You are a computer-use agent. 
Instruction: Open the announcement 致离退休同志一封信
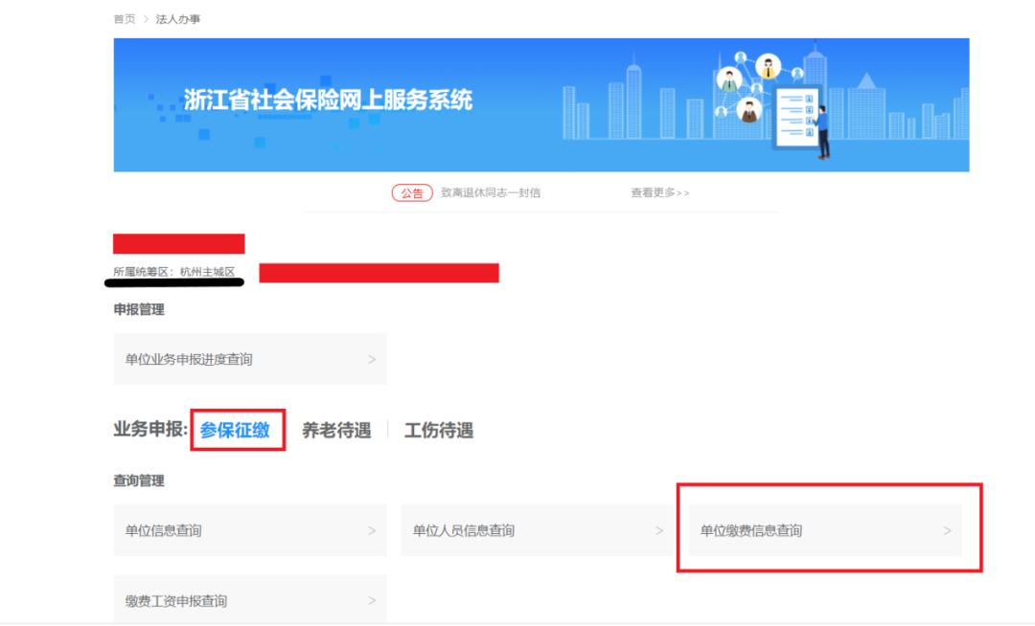coord(491,190)
